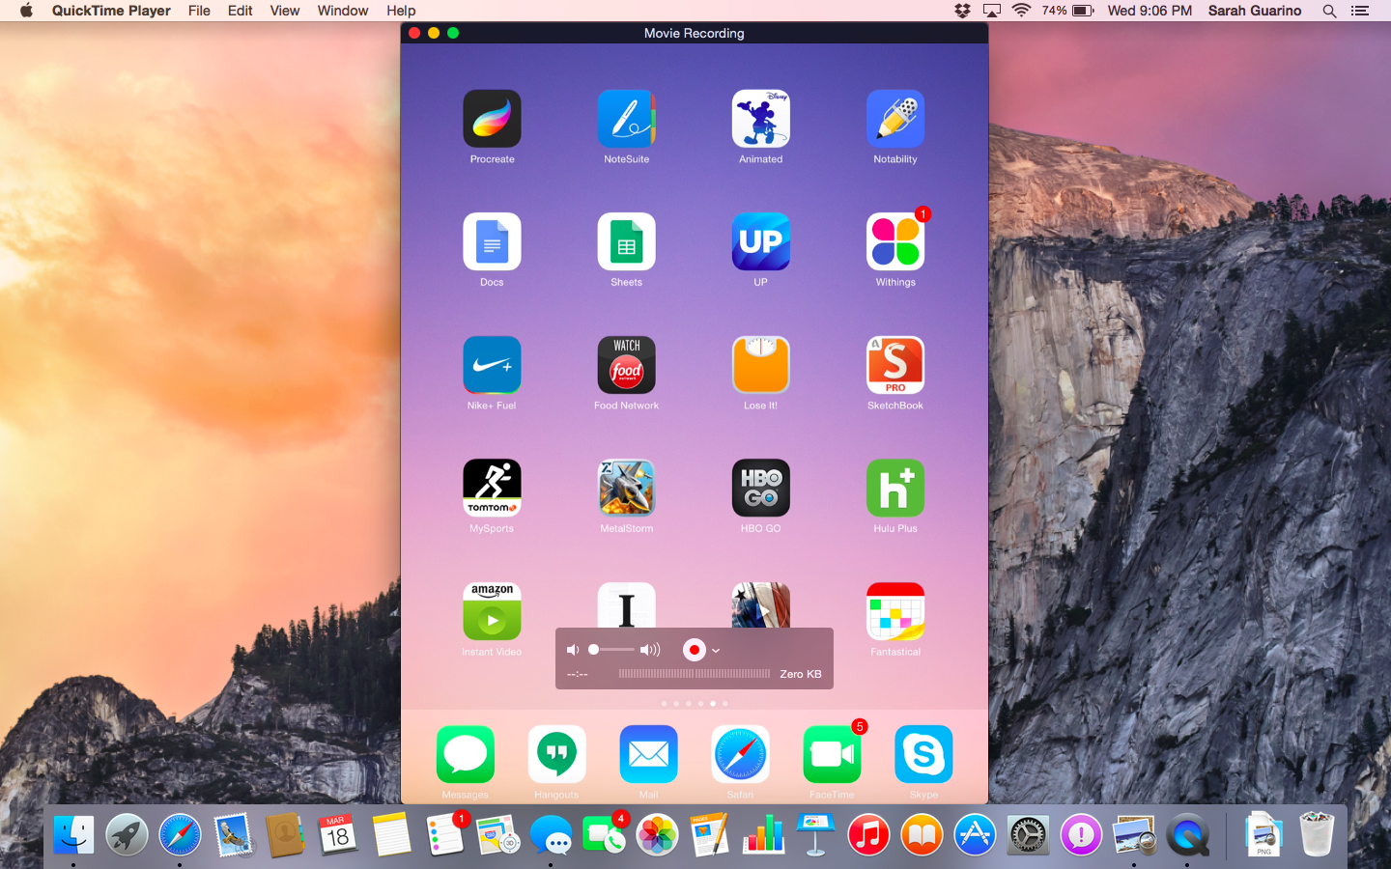Start recording with the red record button
This screenshot has height=869, width=1391.
(694, 650)
